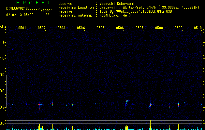Image resolution: width=205 pixels, height=130 pixels.
Task: Click the cross-shaped meteor echo near 0507
Action: 150,105
